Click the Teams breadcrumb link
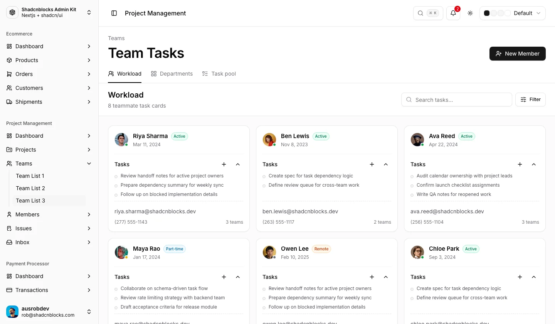The width and height of the screenshot is (555, 324). [116, 38]
